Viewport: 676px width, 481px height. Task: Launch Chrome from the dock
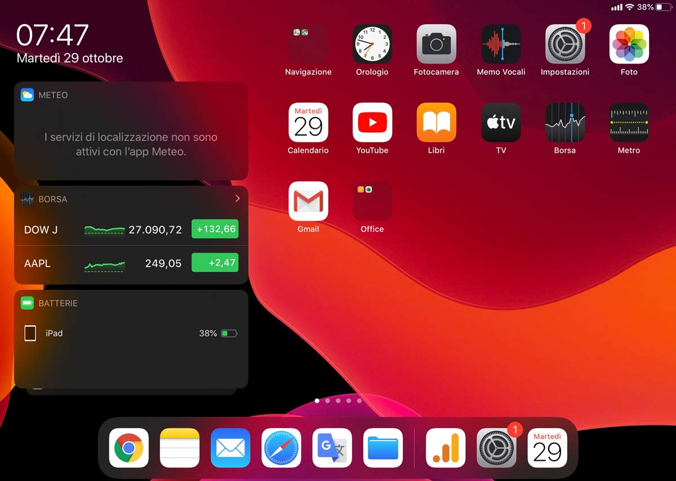click(x=129, y=448)
